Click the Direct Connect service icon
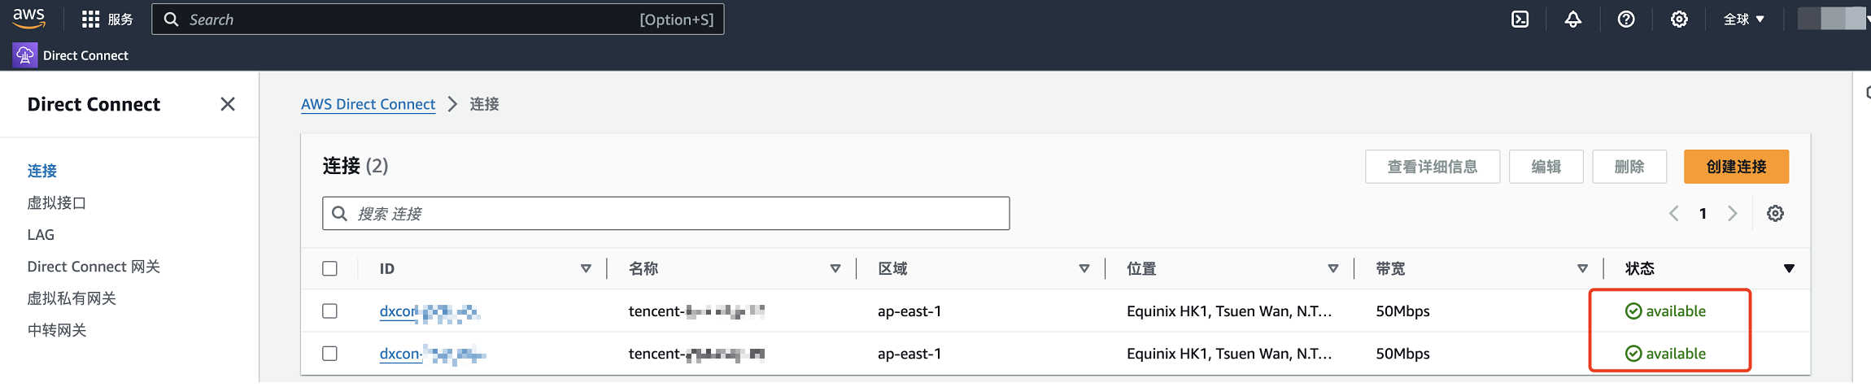This screenshot has width=1871, height=387. [x=25, y=55]
